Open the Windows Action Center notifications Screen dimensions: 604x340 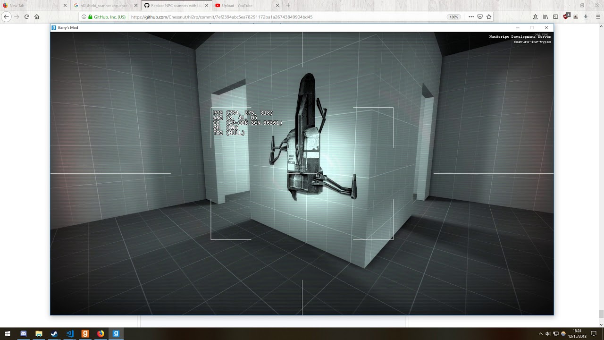pos(594,334)
